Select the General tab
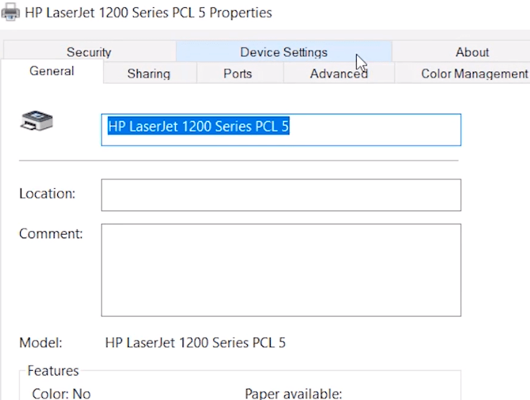The height and width of the screenshot is (400, 530). tap(52, 71)
